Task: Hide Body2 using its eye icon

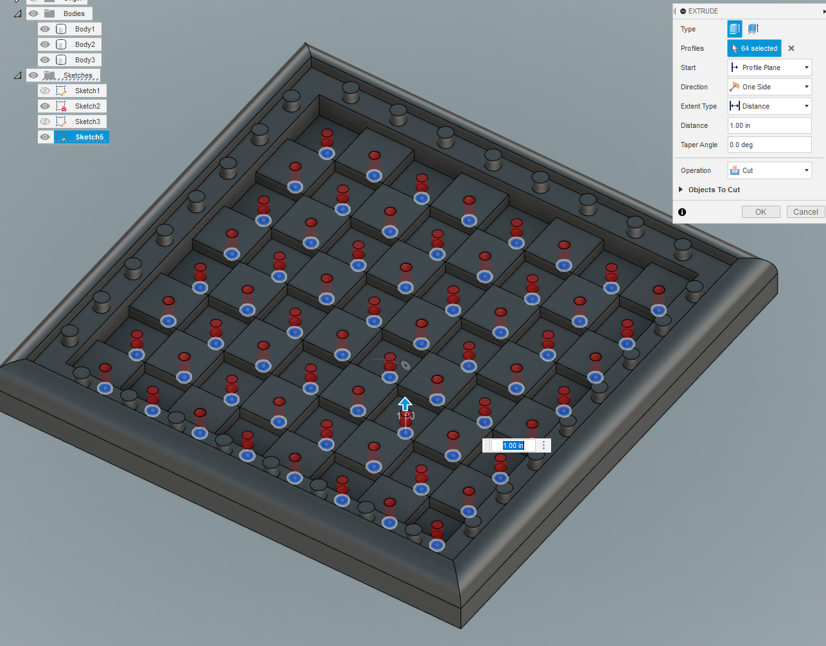Action: 45,44
